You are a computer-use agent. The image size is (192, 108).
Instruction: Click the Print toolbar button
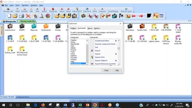[37, 10]
